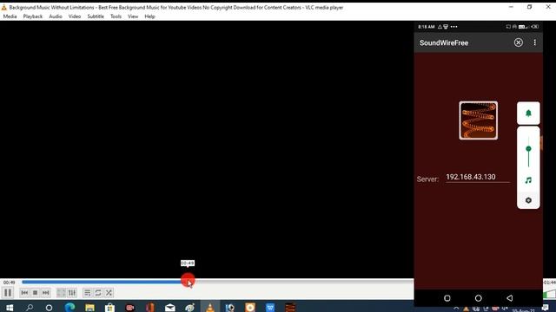556x312 pixels.
Task: Open the View menu
Action: pos(133,16)
